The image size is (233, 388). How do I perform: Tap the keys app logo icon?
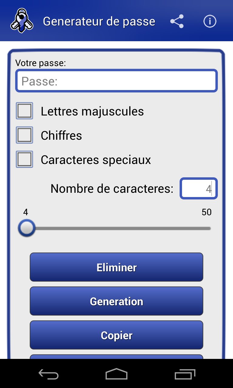coord(22,21)
